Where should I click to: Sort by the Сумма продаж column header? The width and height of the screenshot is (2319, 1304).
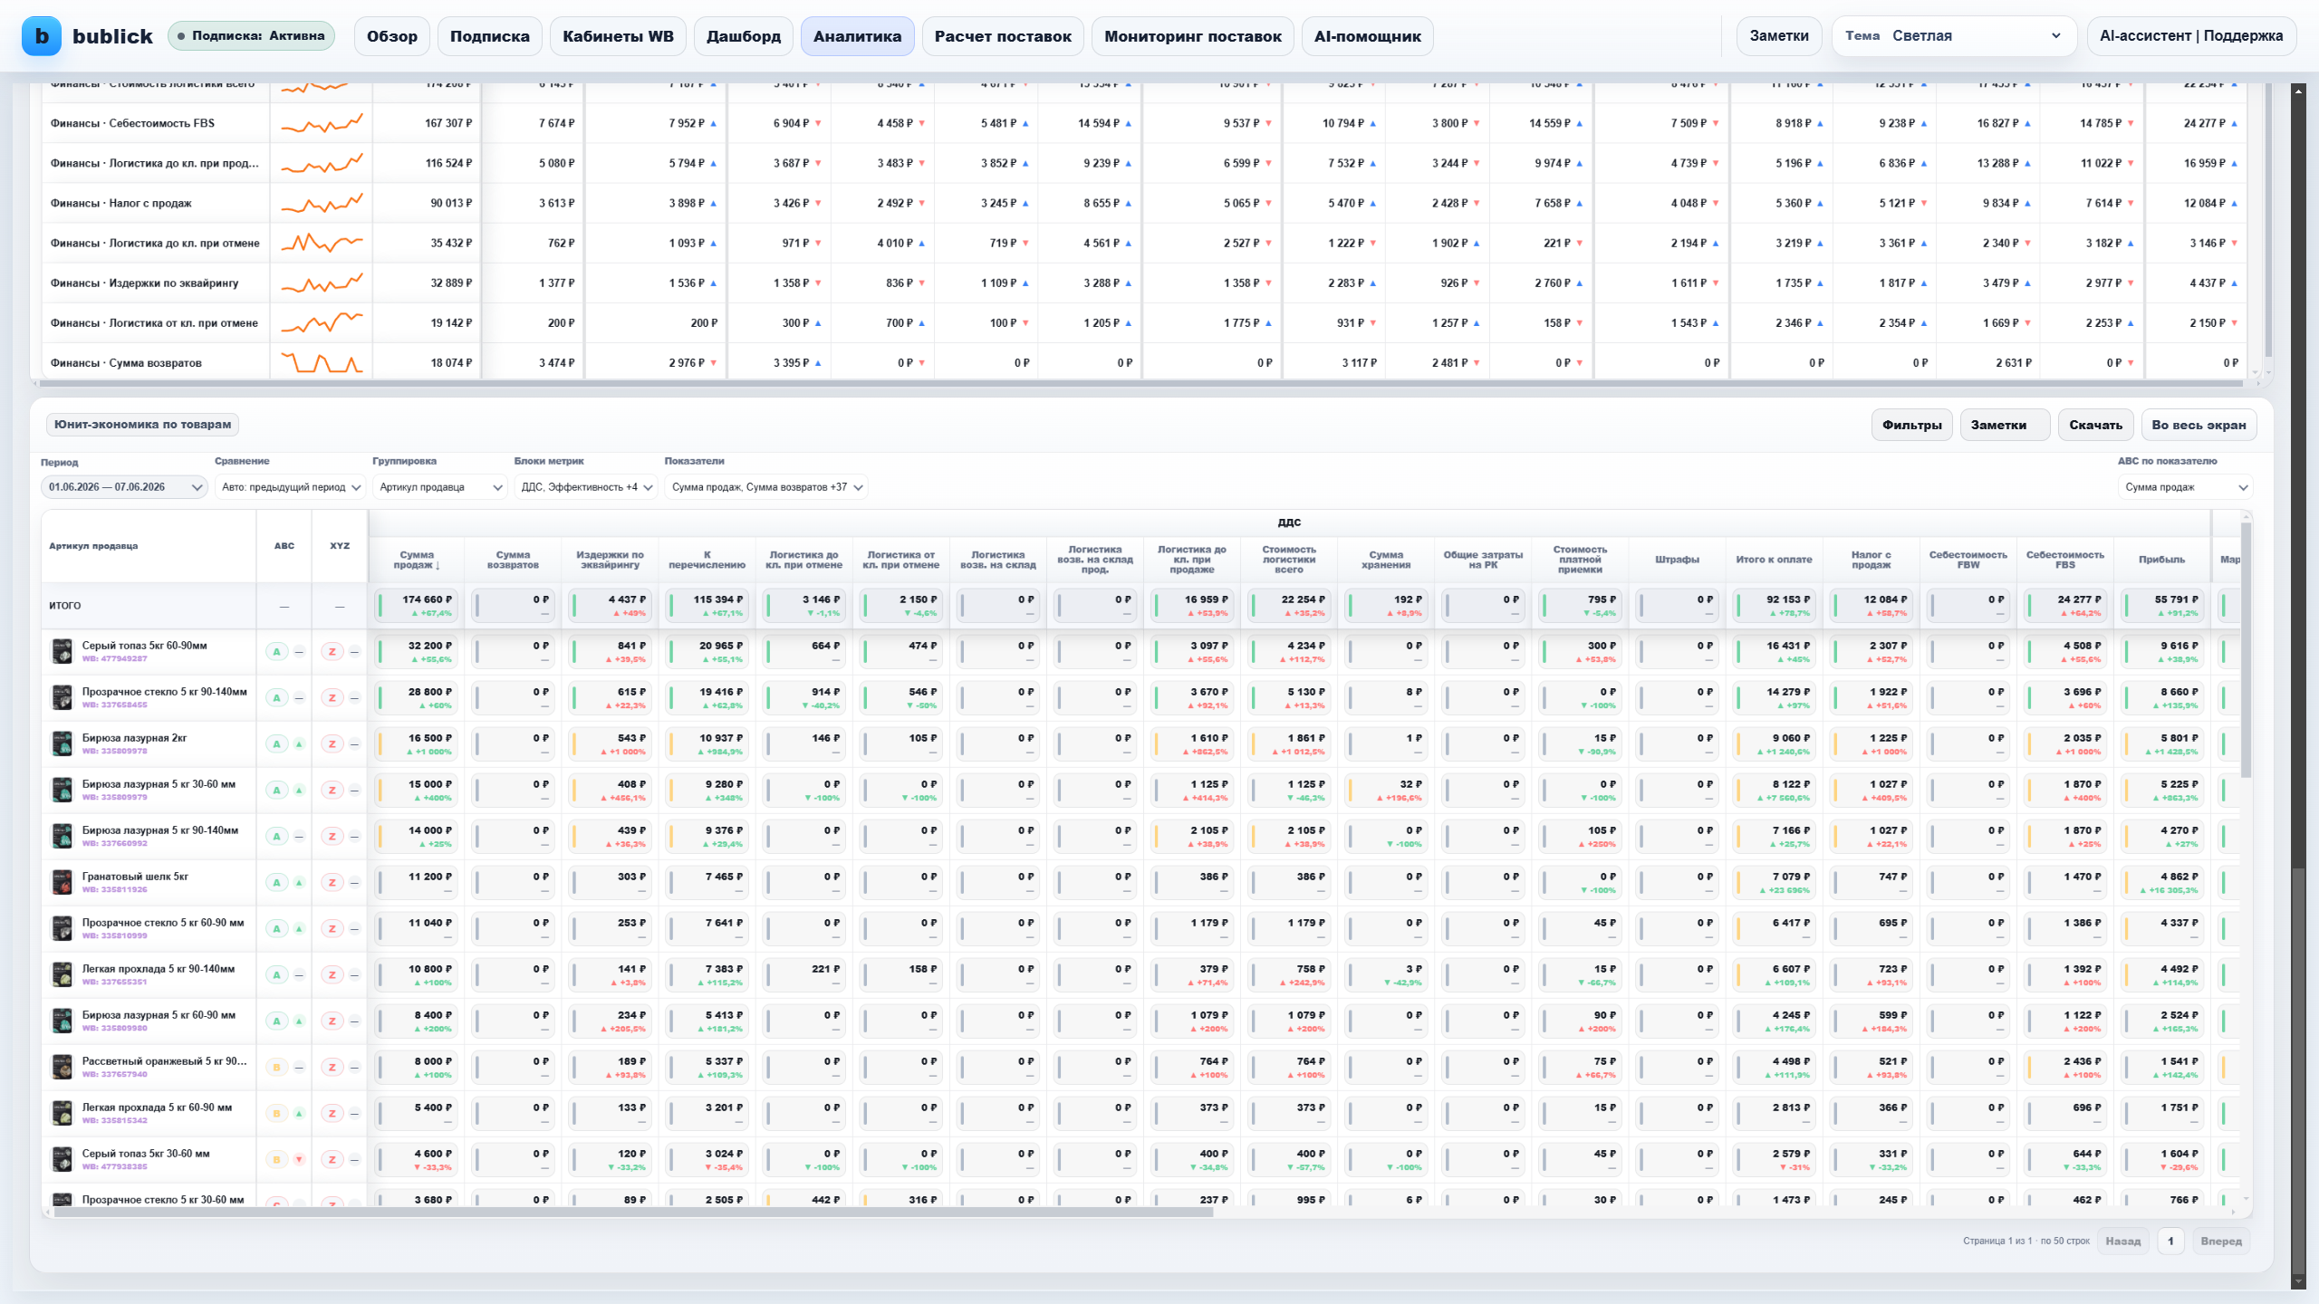pyautogui.click(x=417, y=560)
